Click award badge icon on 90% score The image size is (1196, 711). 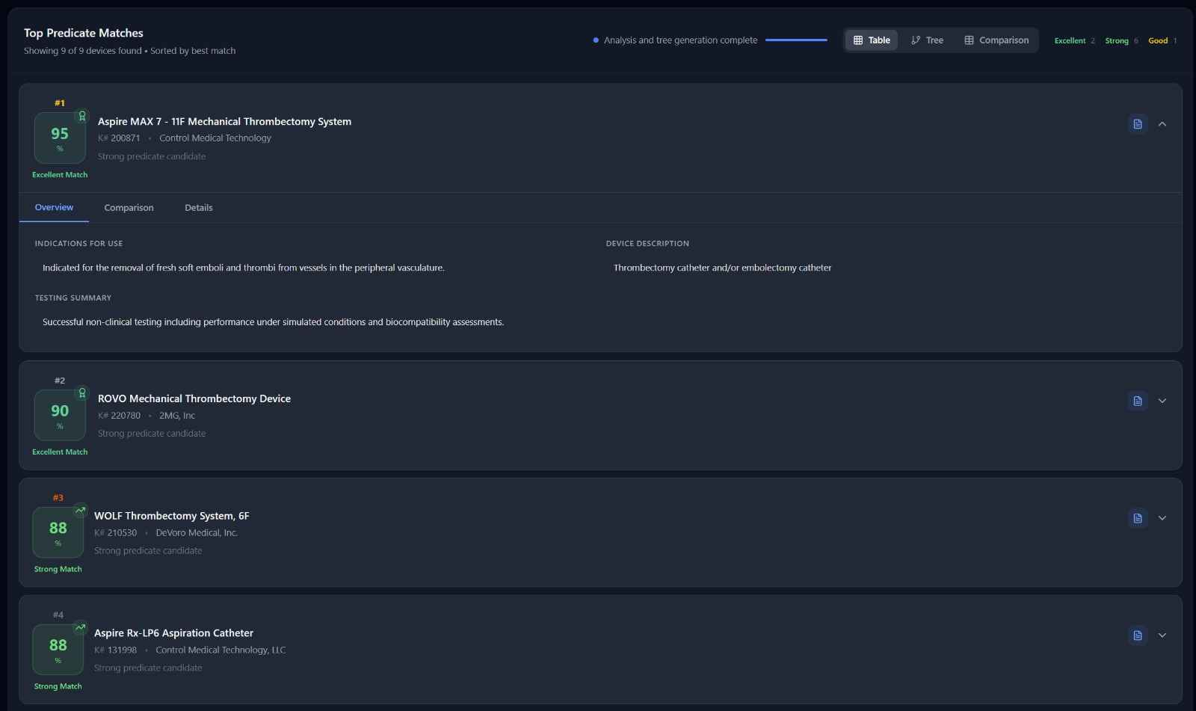tap(82, 393)
